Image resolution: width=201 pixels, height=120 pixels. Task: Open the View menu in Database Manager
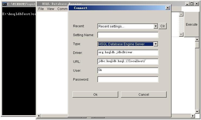[x=51, y=9]
